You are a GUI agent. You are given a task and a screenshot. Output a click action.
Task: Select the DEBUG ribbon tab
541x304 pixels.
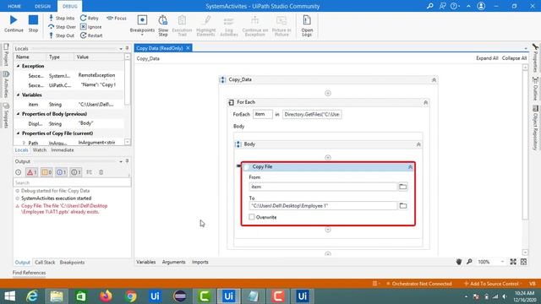70,6
